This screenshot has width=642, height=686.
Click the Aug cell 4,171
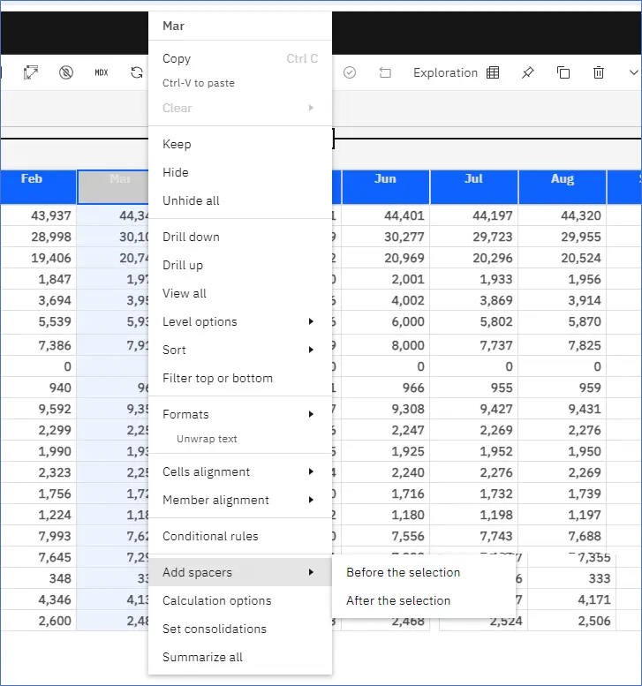click(572, 599)
